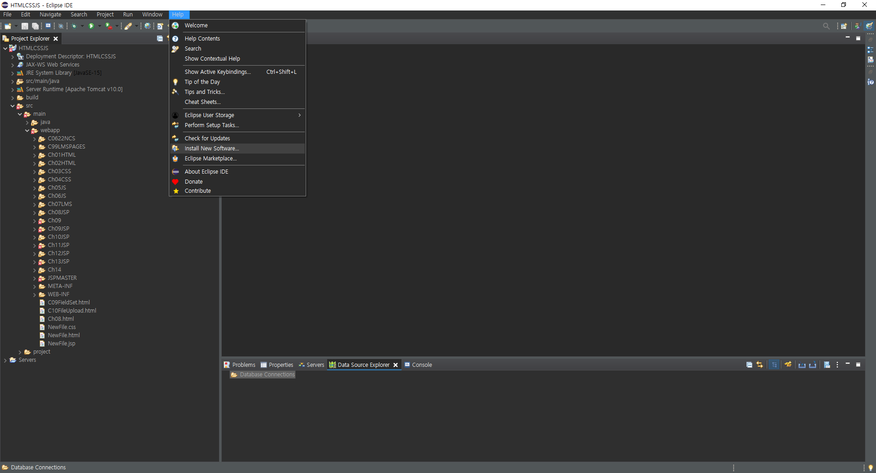The width and height of the screenshot is (876, 473).
Task: Select Database Connections in Data Source Explorer
Action: [x=263, y=375]
